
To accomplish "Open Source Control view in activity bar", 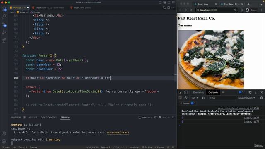I will coord(4,25).
